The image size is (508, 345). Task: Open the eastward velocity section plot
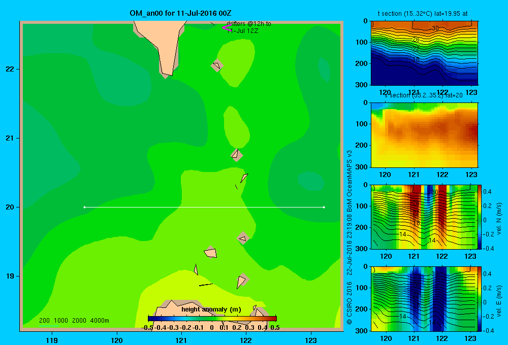click(x=424, y=298)
